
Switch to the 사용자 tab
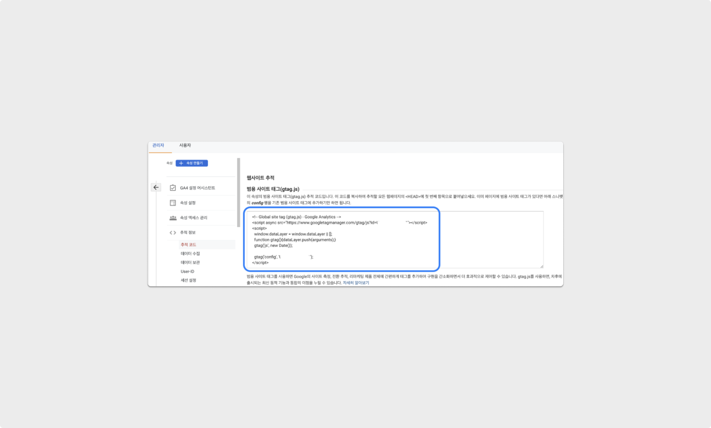pyautogui.click(x=185, y=145)
